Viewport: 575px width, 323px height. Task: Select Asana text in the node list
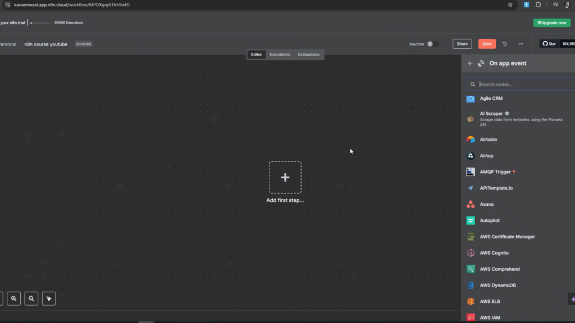pos(487,204)
